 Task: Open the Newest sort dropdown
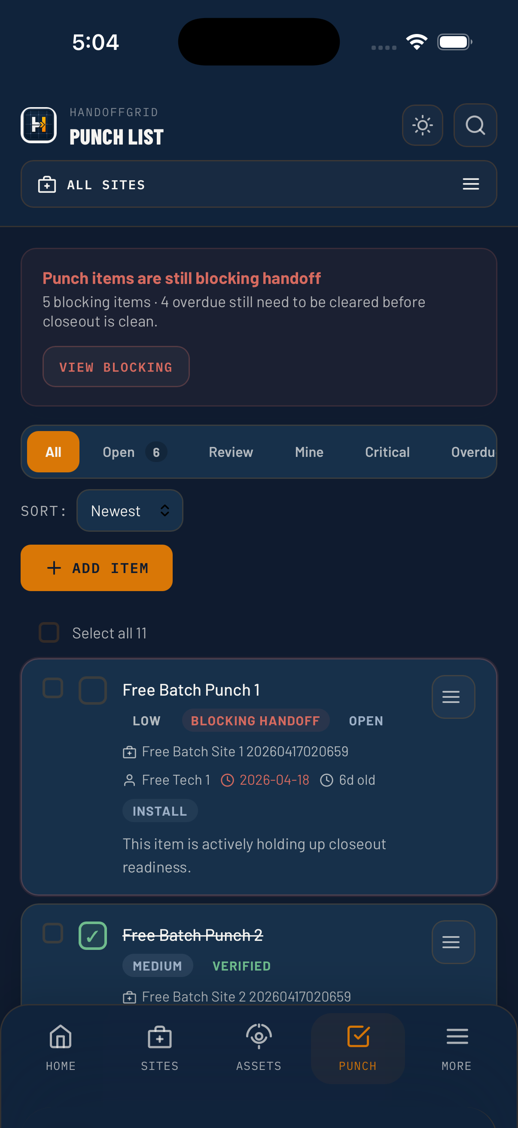click(129, 510)
